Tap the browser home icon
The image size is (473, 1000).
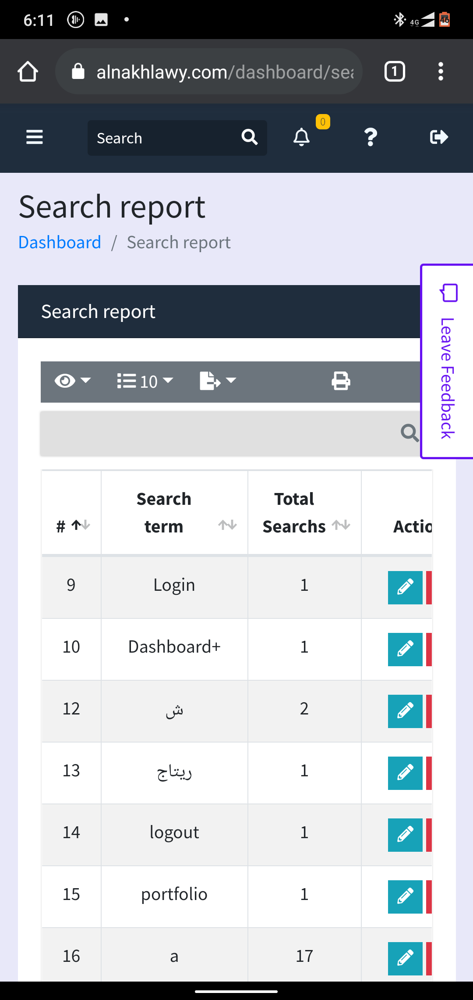(28, 71)
